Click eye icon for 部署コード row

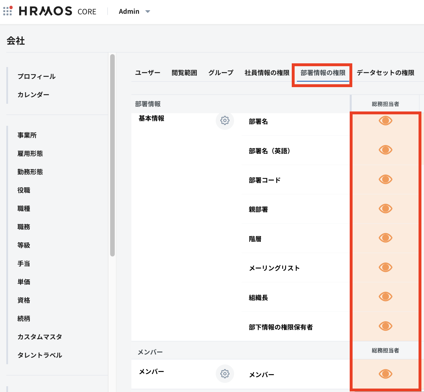(x=385, y=179)
